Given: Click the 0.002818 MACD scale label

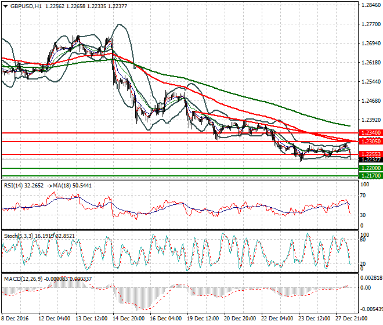Looking at the screenshot, I should [369, 279].
